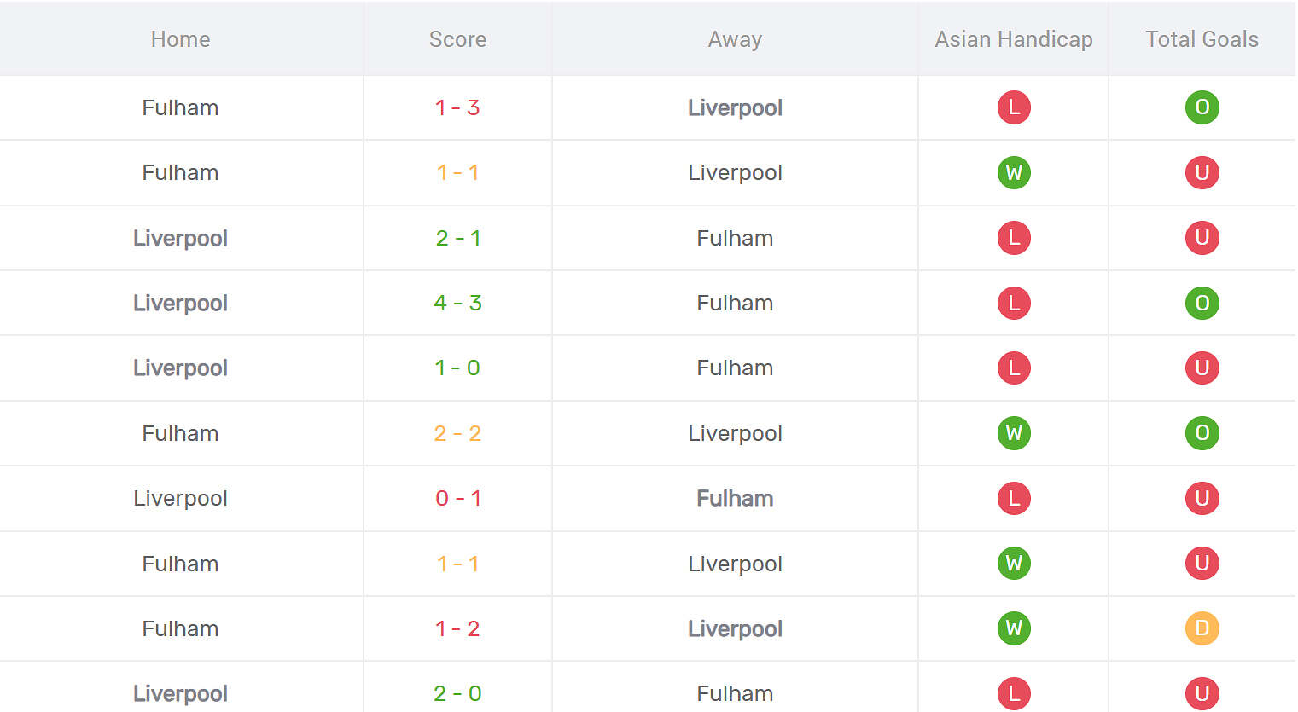Open the 4 - 3 match score
This screenshot has height=712, width=1298.
coord(457,303)
